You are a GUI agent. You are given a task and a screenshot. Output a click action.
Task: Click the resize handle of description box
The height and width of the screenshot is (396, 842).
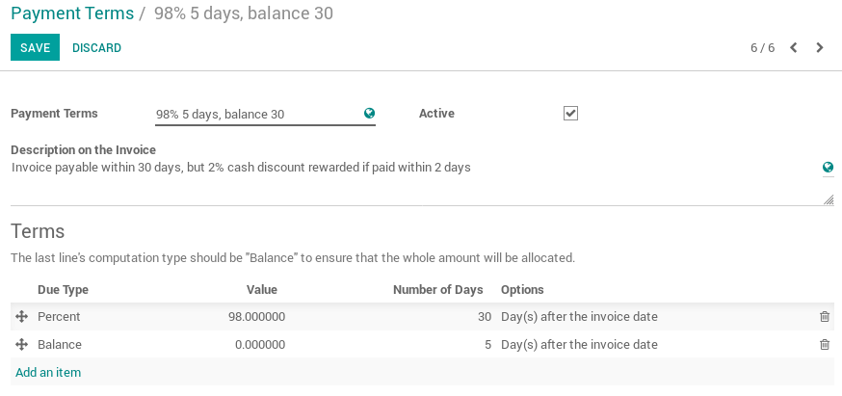pos(829,199)
